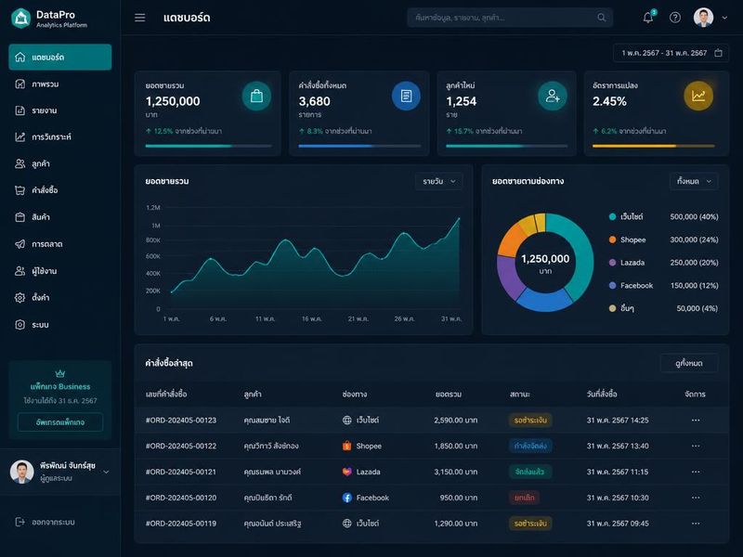
Task: Open the help question mark icon
Action: point(675,18)
